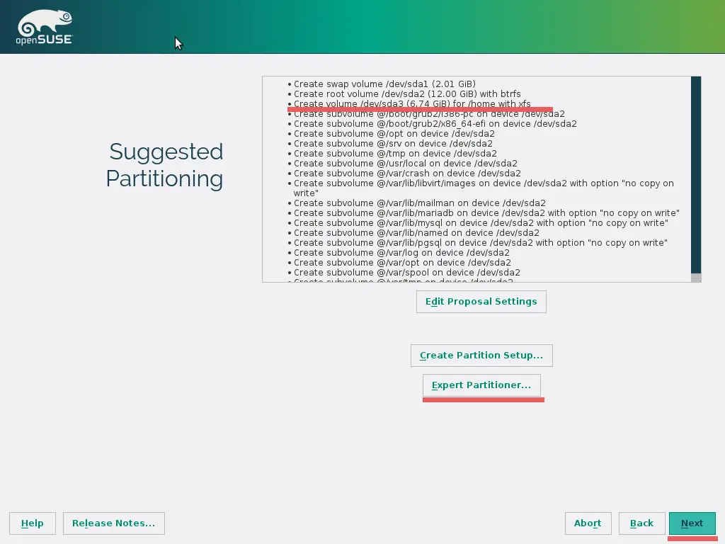Click the '@/var/lib/mariadb' subvolume line

(486, 213)
